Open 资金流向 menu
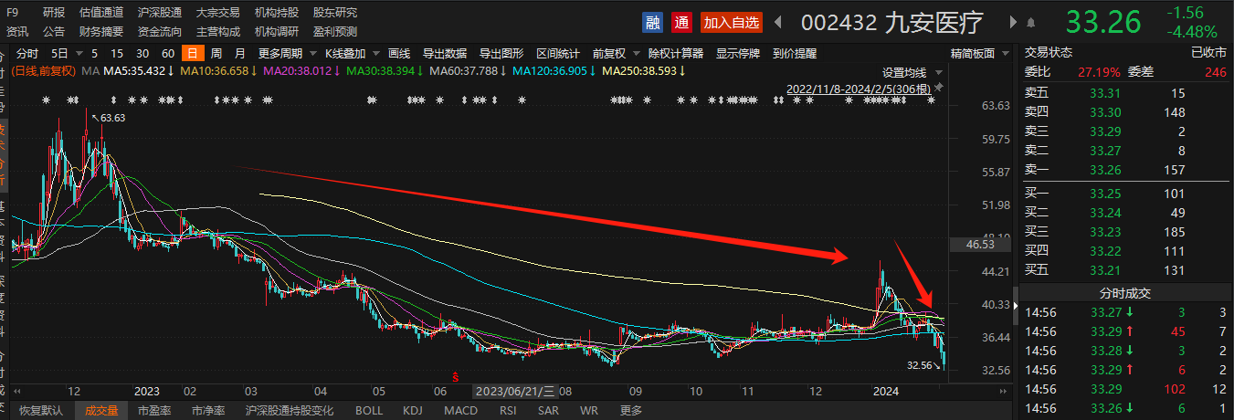Screen dimensions: 1234x420 click(160, 31)
